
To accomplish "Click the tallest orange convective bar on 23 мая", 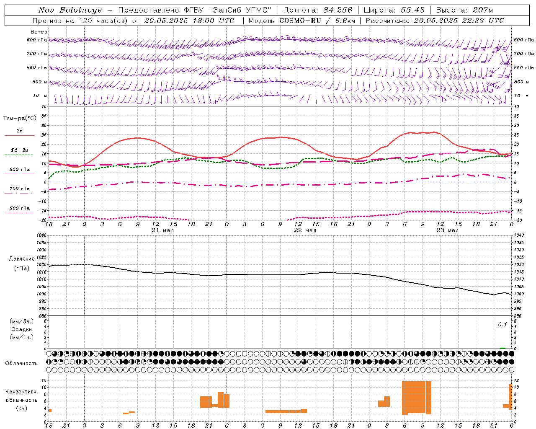I will click(416, 397).
